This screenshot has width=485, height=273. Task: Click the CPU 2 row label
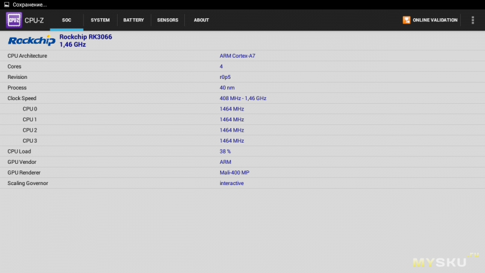(x=30, y=130)
